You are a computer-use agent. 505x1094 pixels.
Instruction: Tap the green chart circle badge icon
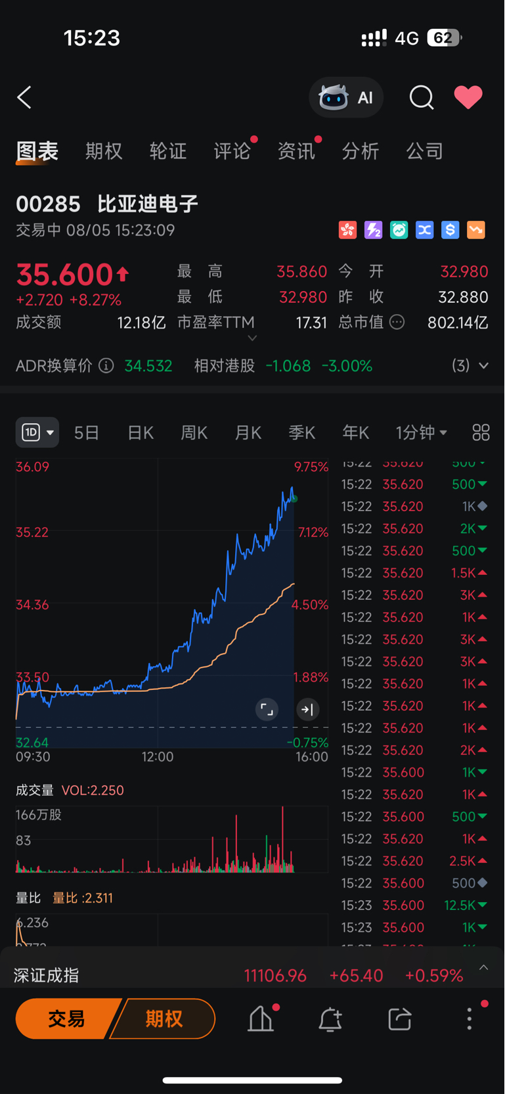coord(399,230)
